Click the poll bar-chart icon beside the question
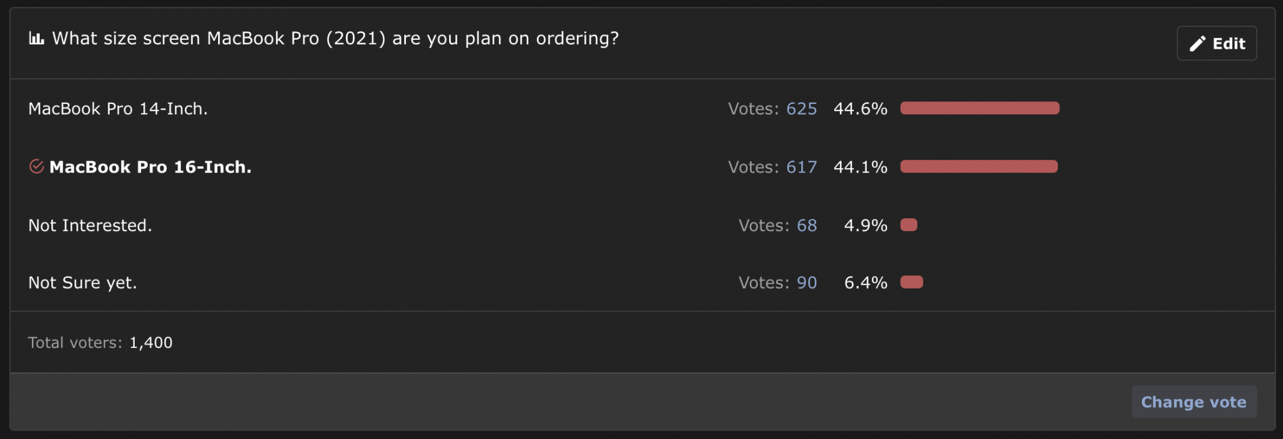This screenshot has width=1283, height=439. tap(36, 39)
